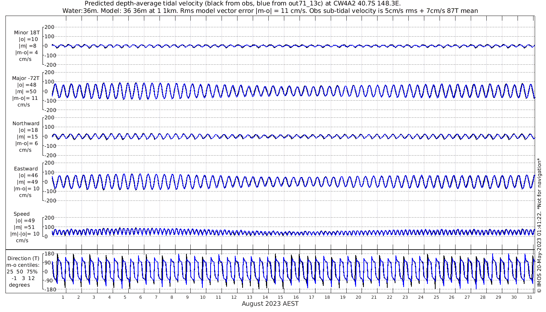
Task: Click "|o| =48" under Major -72T
Action: tap(27, 85)
